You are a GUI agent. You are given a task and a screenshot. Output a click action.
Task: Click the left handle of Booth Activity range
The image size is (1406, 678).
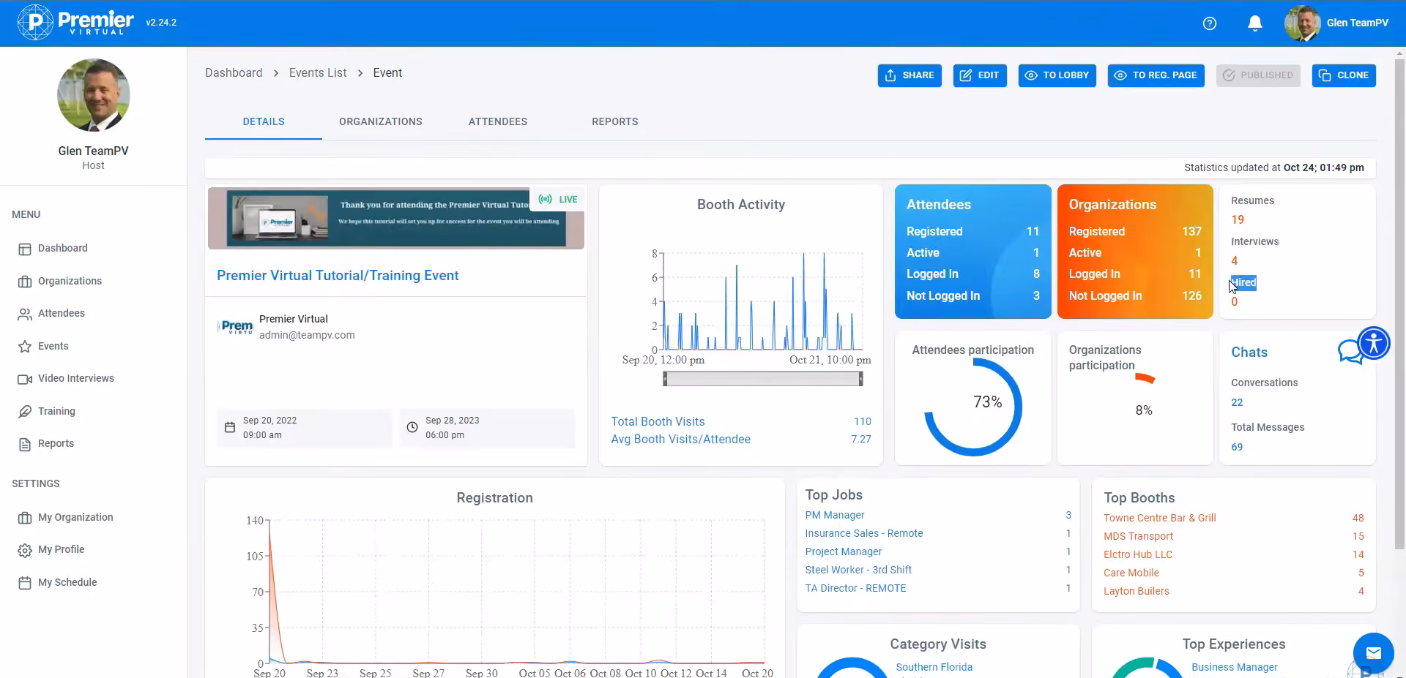[665, 379]
